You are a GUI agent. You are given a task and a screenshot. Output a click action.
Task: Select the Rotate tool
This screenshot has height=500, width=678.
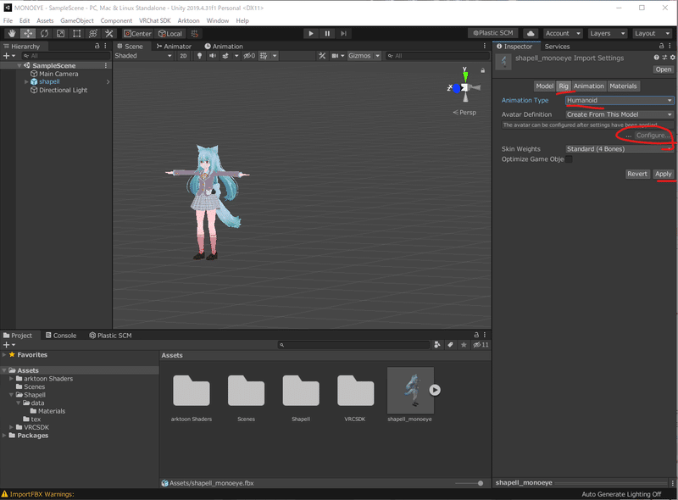[44, 33]
